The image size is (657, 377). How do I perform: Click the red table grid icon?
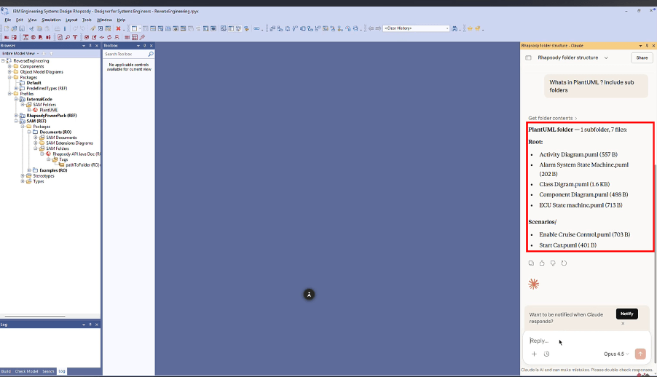point(135,37)
